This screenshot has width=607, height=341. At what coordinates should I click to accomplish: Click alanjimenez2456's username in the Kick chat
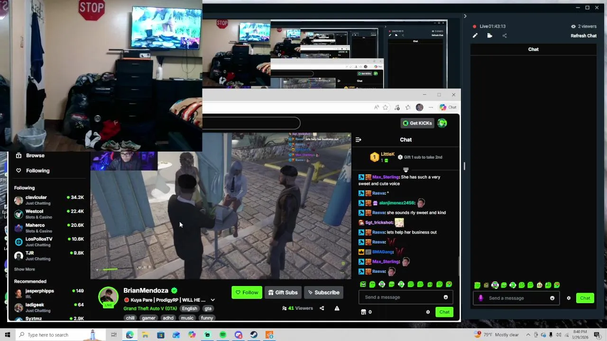coord(396,203)
